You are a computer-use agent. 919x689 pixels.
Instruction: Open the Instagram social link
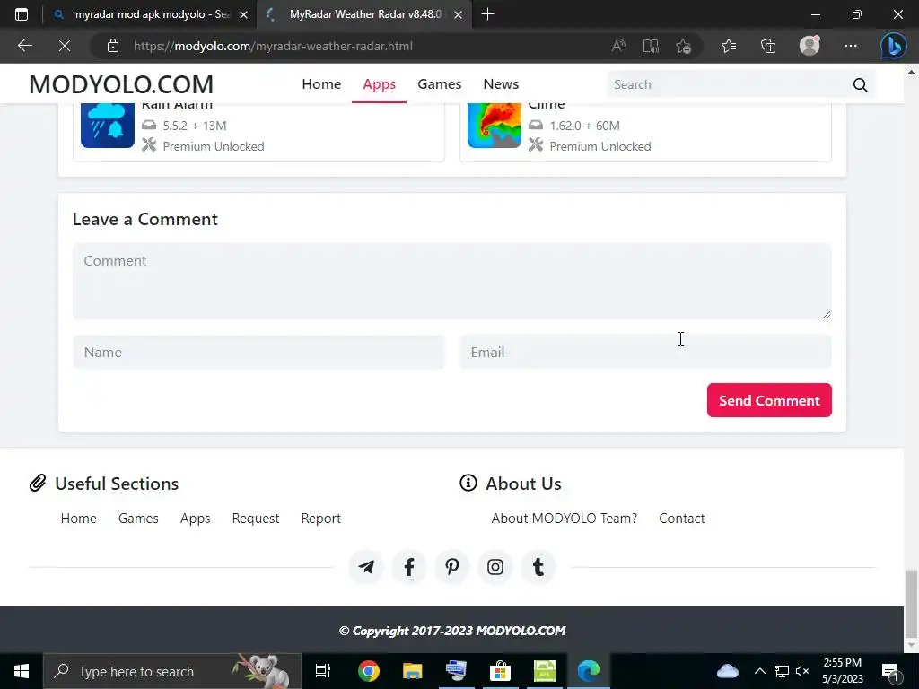point(495,567)
